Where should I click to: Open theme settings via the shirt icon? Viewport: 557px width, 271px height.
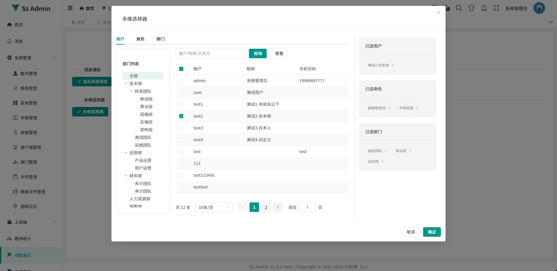click(471, 8)
